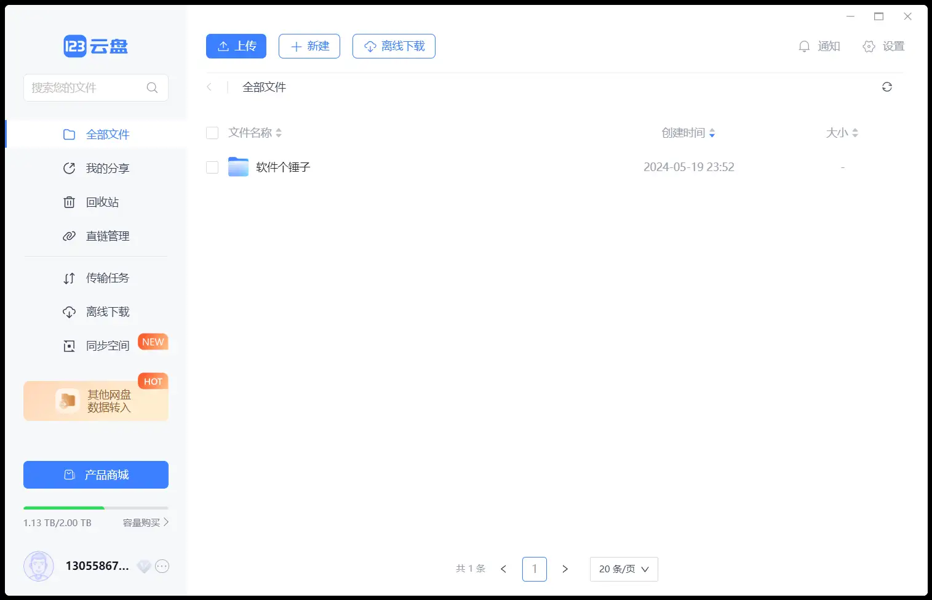The height and width of the screenshot is (600, 932).
Task: Open 直链管理 in sidebar
Action: 96,236
